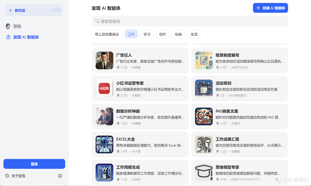Click the 创建 AI 智能体 button
The width and height of the screenshot is (311, 186).
(x=270, y=8)
